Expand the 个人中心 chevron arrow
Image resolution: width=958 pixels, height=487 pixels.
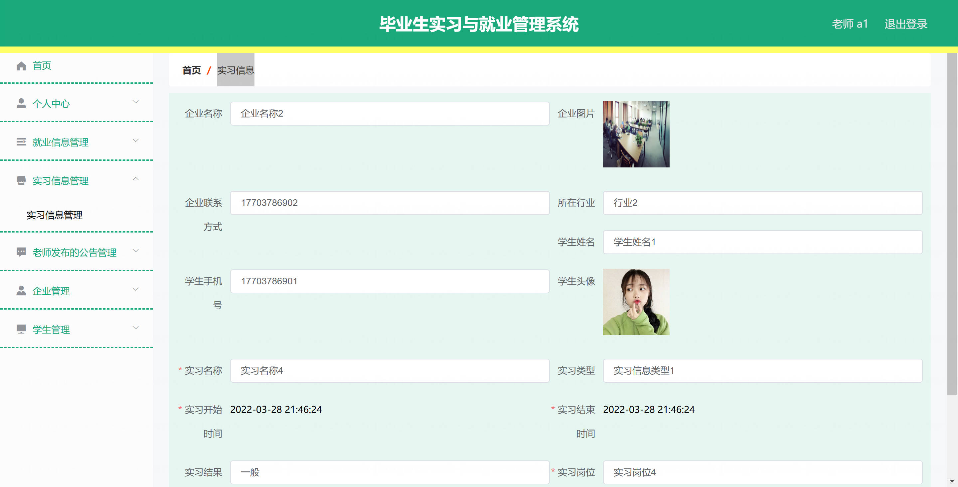(x=136, y=102)
